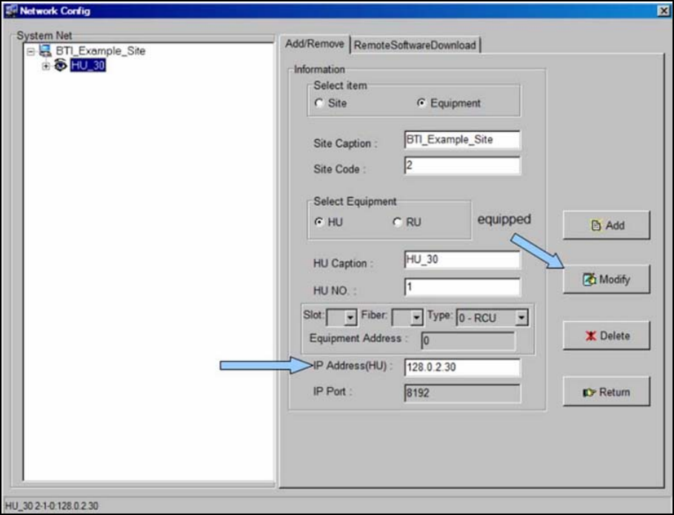
Task: Choose the RU equipment radio button
Action: click(397, 222)
